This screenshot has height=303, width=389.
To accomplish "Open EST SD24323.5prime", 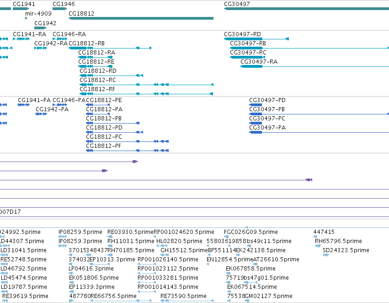I will [x=346, y=250].
